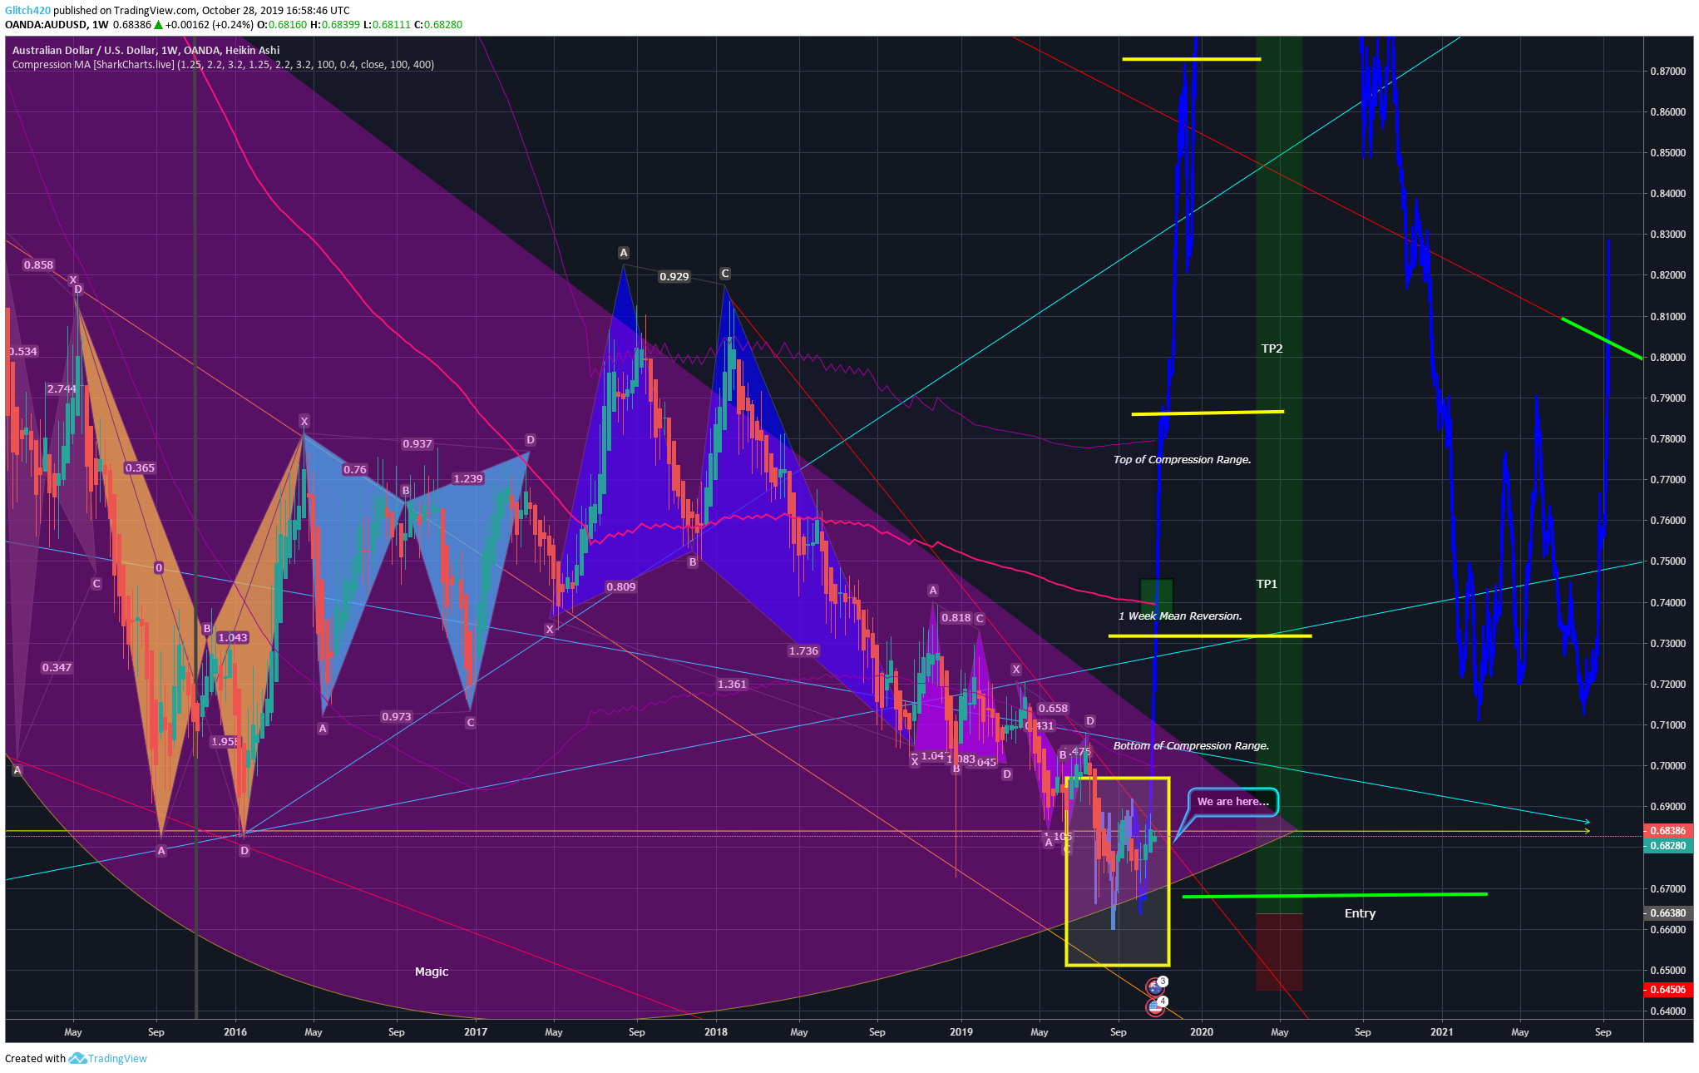This screenshot has width=1699, height=1073.
Task: Click the 0.76 ratio label
Action: pos(355,470)
